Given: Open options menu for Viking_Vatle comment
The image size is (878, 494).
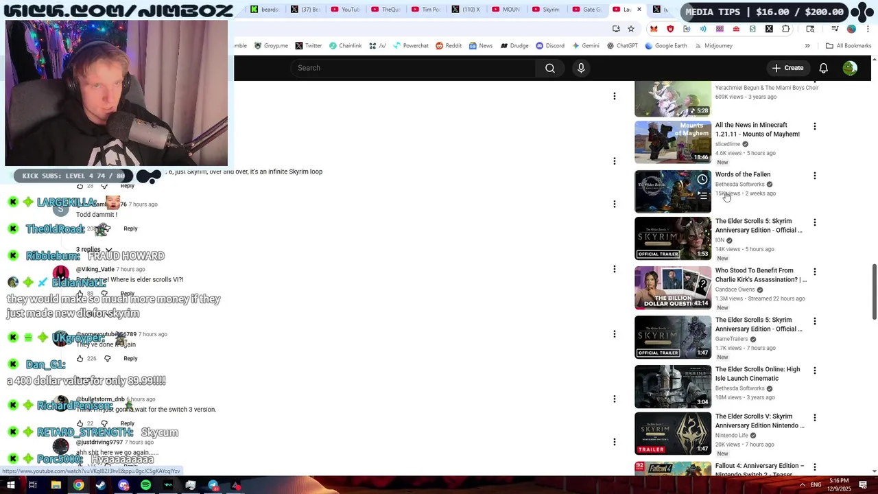Looking at the screenshot, I should pyautogui.click(x=615, y=269).
